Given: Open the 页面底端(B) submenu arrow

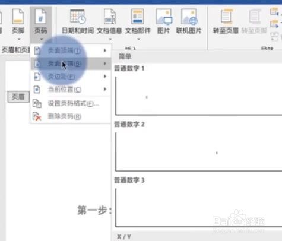Looking at the screenshot, I should [105, 64].
